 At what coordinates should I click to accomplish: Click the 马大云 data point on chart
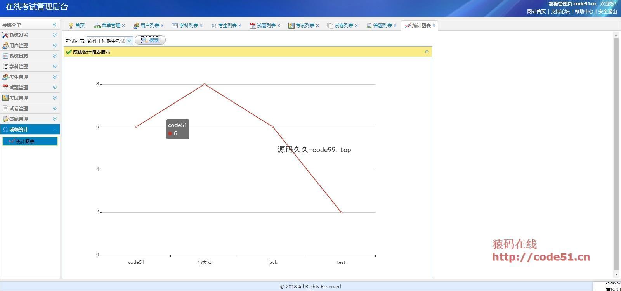[x=205, y=84]
